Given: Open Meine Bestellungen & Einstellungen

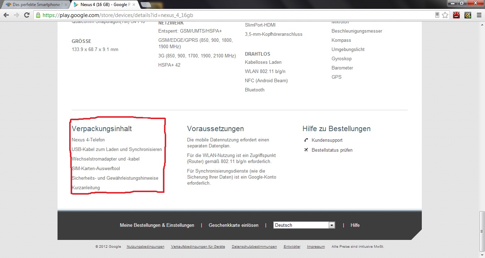Looking at the screenshot, I should click(157, 225).
